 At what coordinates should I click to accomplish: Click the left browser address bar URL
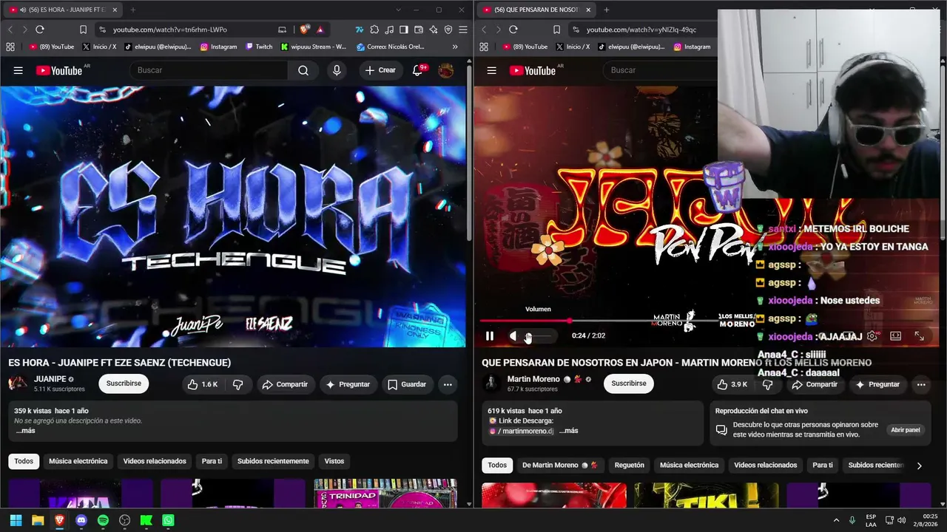(x=169, y=30)
